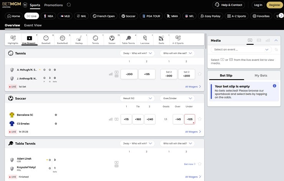Switch to the Overview tab

coord(12,25)
